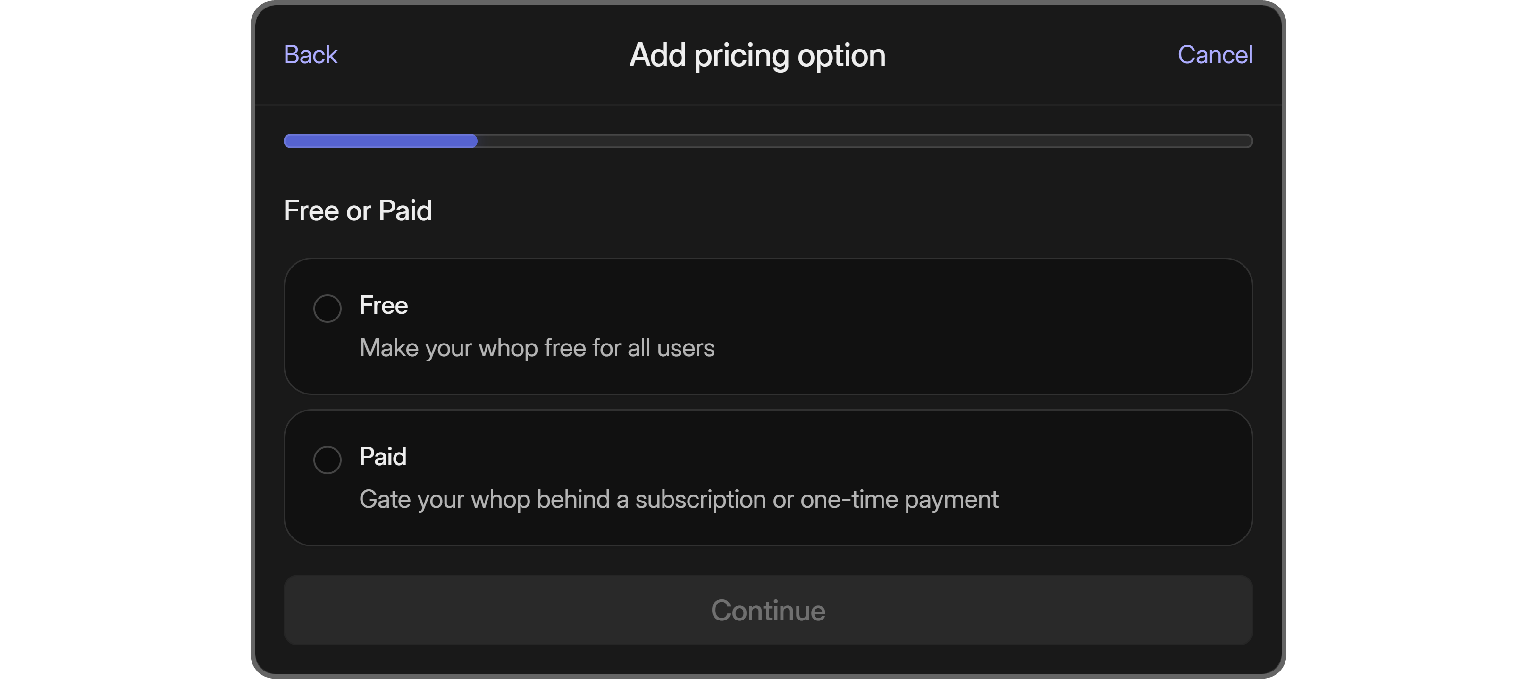1537x679 pixels.
Task: Click the Add pricing option title
Action: click(756, 54)
